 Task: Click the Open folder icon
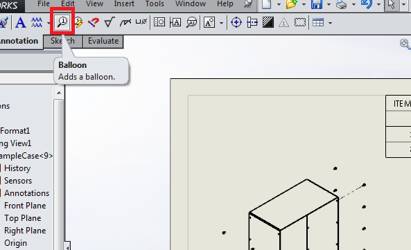click(292, 4)
